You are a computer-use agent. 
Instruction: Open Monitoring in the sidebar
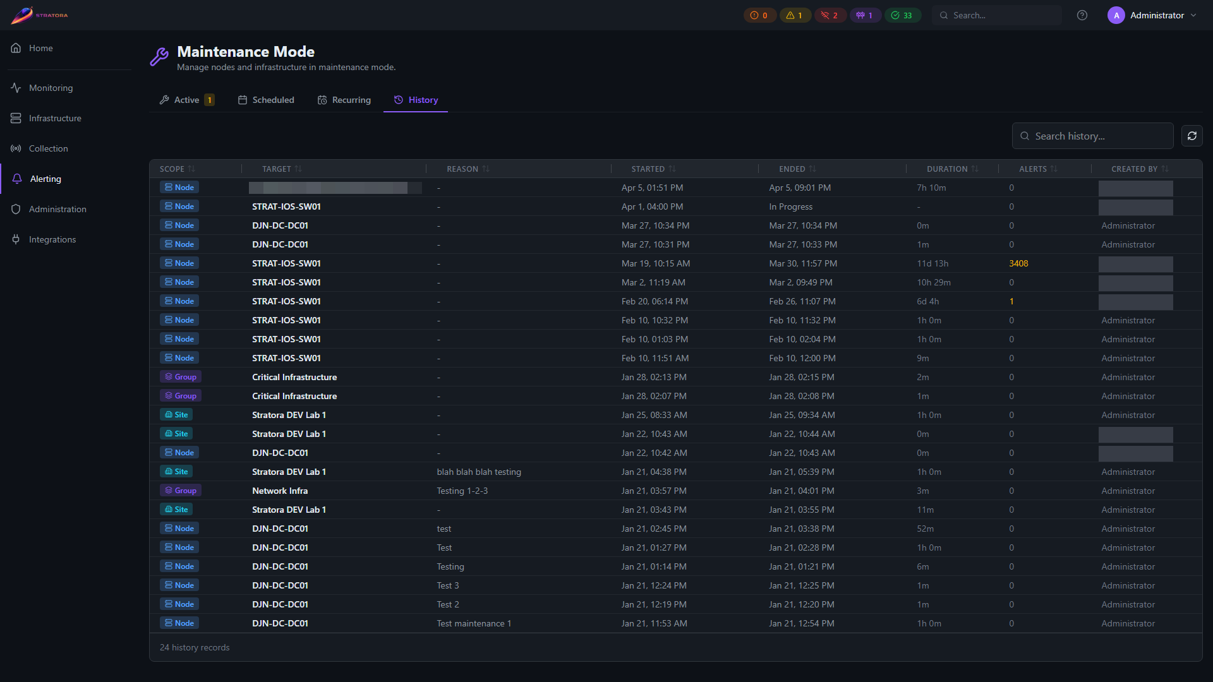[66, 88]
